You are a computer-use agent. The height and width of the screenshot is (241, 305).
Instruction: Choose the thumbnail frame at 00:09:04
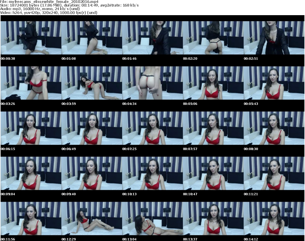31,174
